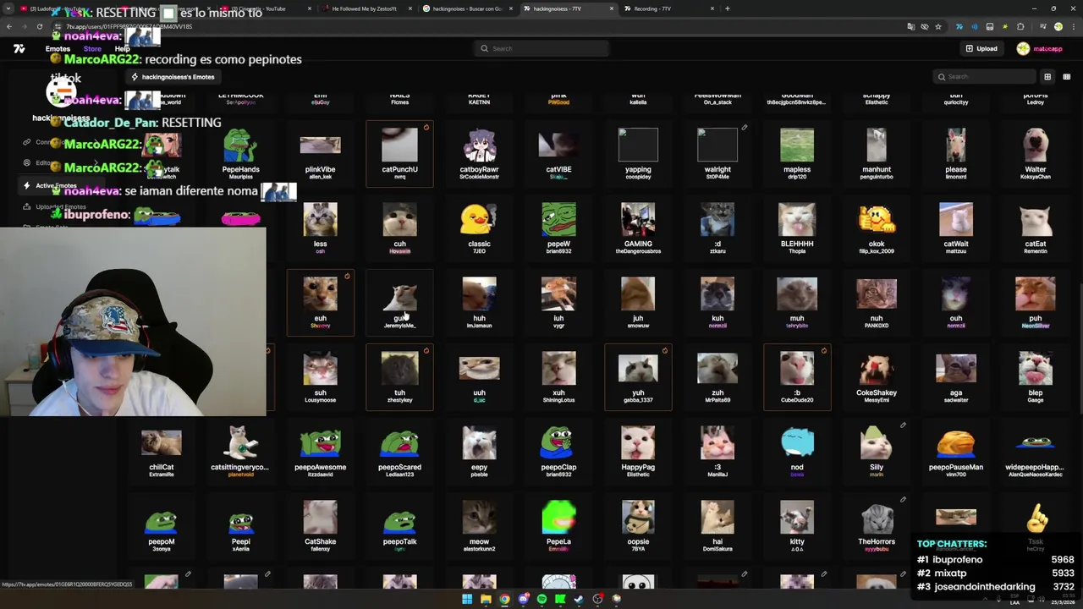Screen dimensions: 1083x609
Task: Open the classic duck emote
Action: tap(479, 227)
